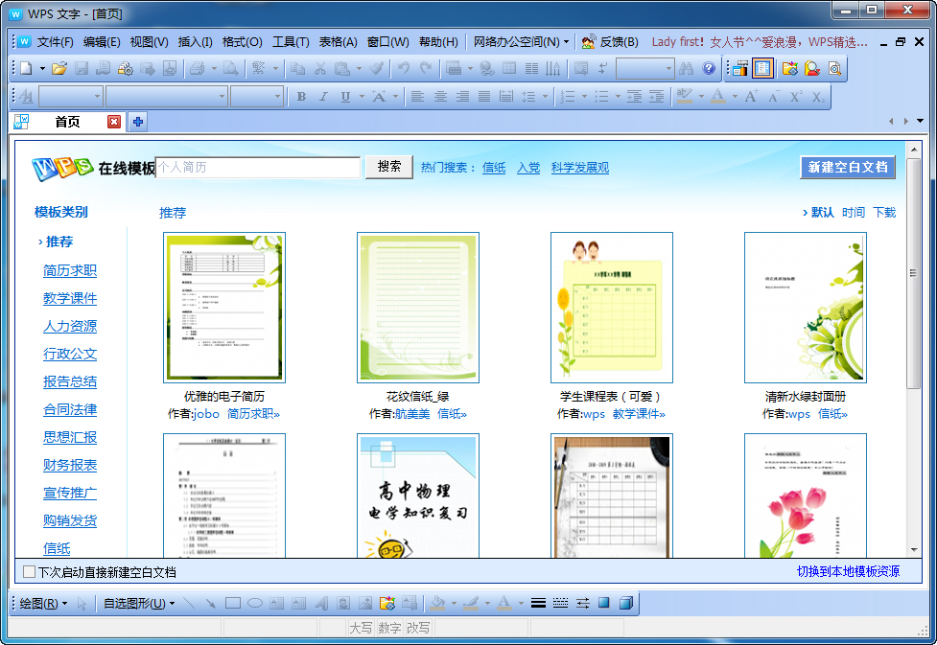Click the Print Preview magnifier icon
The image size is (937, 645).
point(231,69)
